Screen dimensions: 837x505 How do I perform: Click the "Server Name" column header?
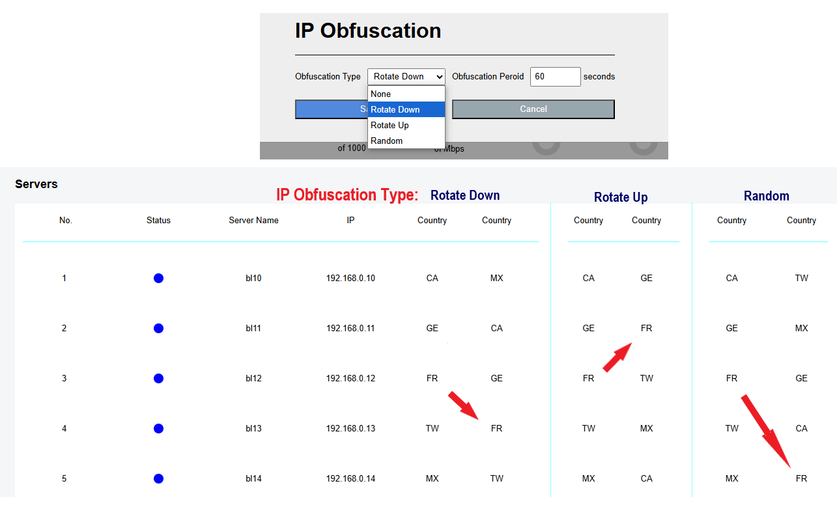[253, 221]
